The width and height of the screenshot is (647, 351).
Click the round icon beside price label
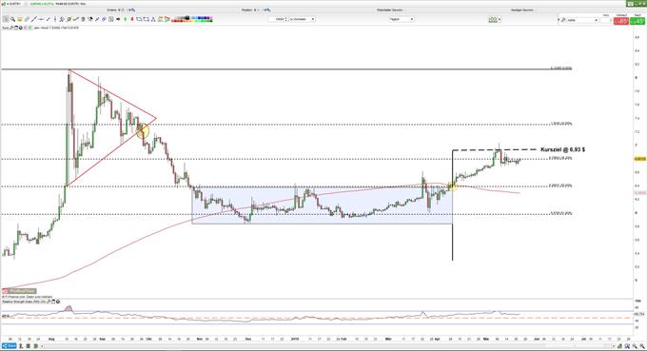coord(21,28)
